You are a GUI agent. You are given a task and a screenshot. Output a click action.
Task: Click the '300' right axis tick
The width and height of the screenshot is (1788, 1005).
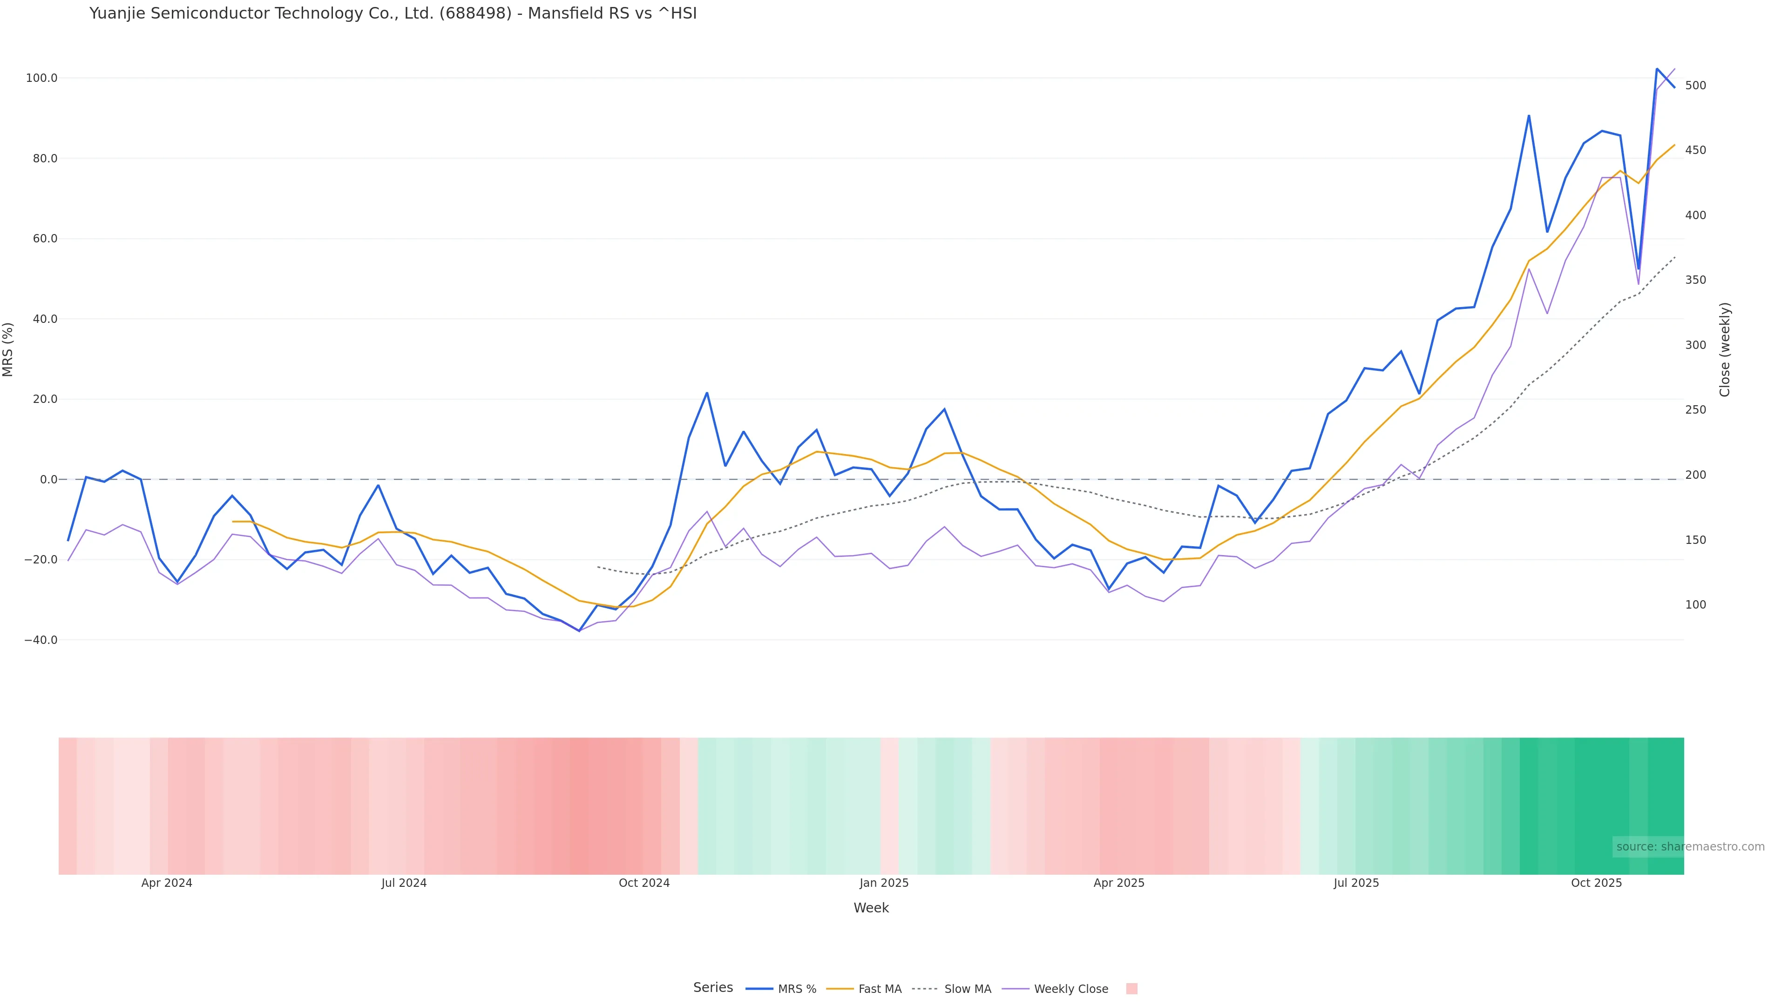(x=1696, y=345)
